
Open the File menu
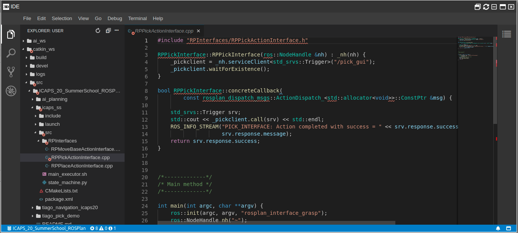coord(27,18)
